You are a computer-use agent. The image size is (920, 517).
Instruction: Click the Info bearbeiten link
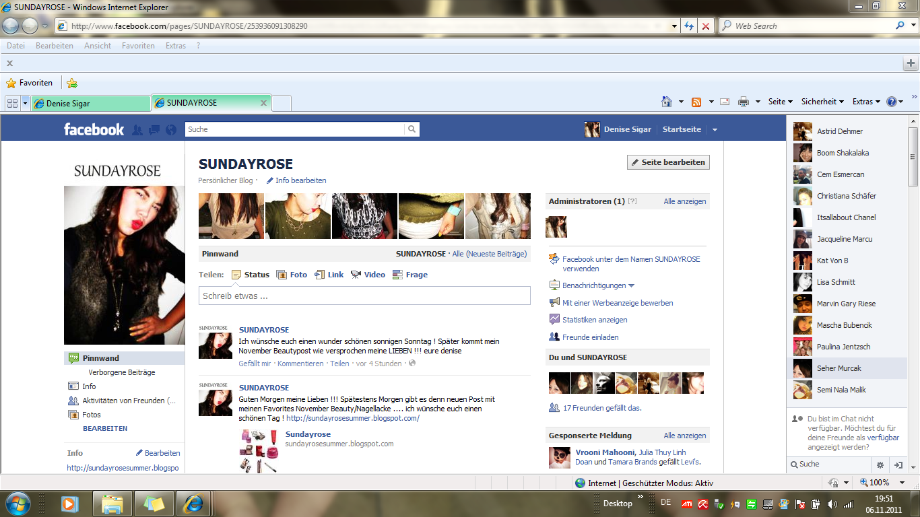click(x=296, y=180)
